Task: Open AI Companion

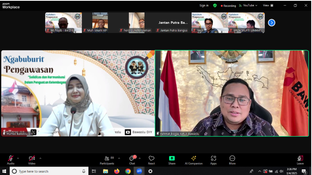Action: pyautogui.click(x=194, y=160)
